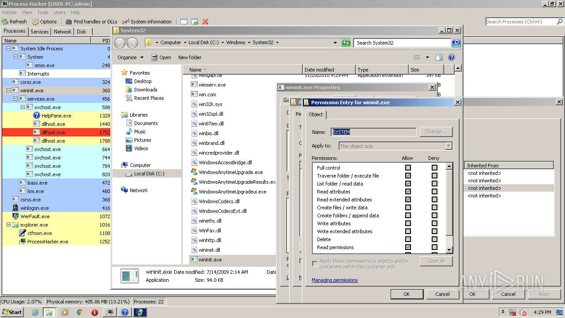Click winlogon.exe process icon
Screen dimensions: 565x318
pos(15,208)
